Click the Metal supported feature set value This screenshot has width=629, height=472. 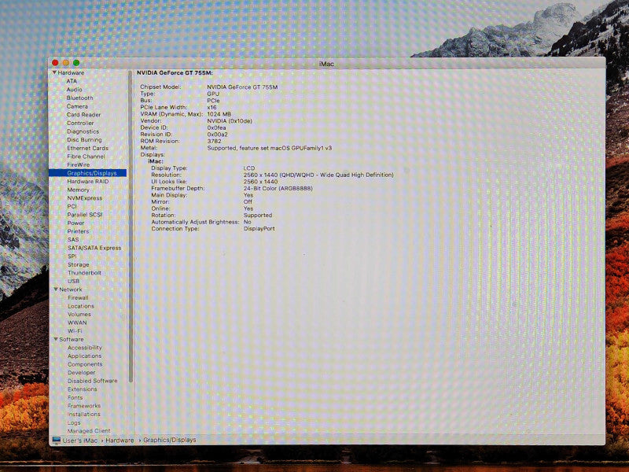click(270, 148)
